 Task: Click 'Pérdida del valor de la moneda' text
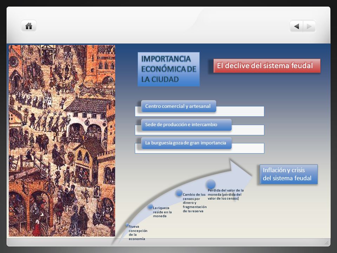[226, 194]
